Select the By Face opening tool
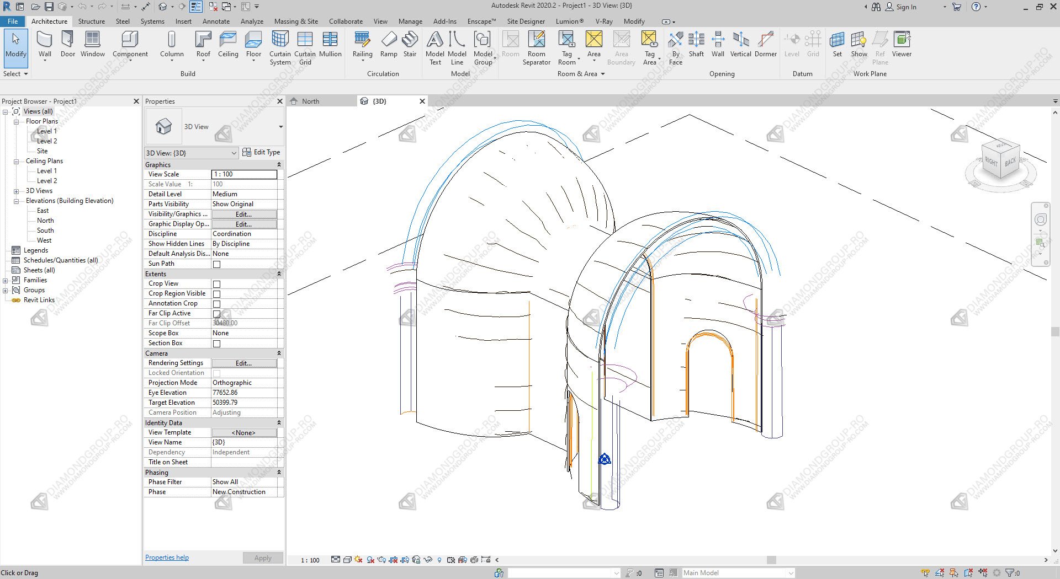Image resolution: width=1060 pixels, height=579 pixels. (x=676, y=49)
